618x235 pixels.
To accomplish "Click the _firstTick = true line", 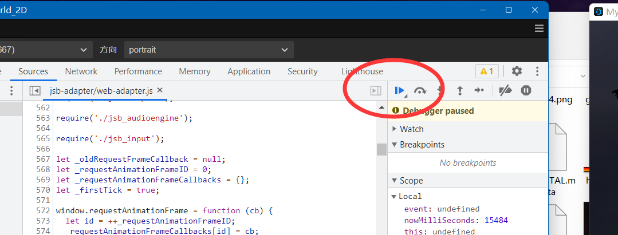I will coord(108,190).
